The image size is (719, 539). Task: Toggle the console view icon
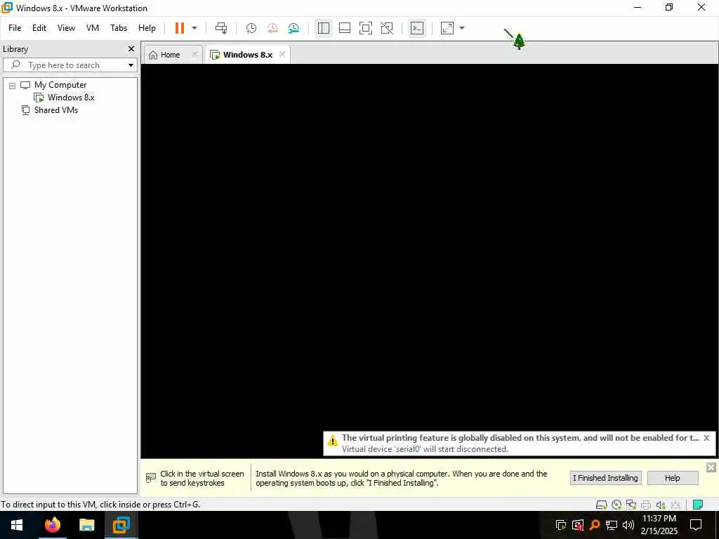click(417, 28)
